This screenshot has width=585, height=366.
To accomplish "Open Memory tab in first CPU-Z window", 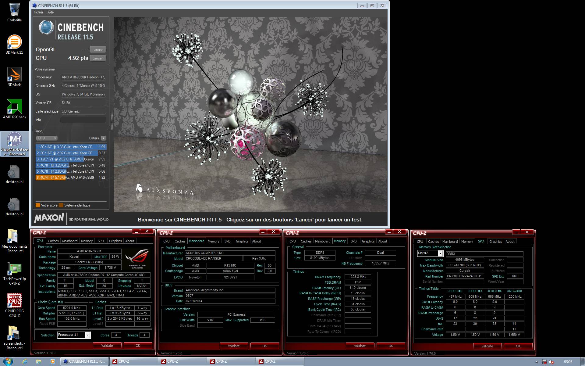I will [87, 241].
